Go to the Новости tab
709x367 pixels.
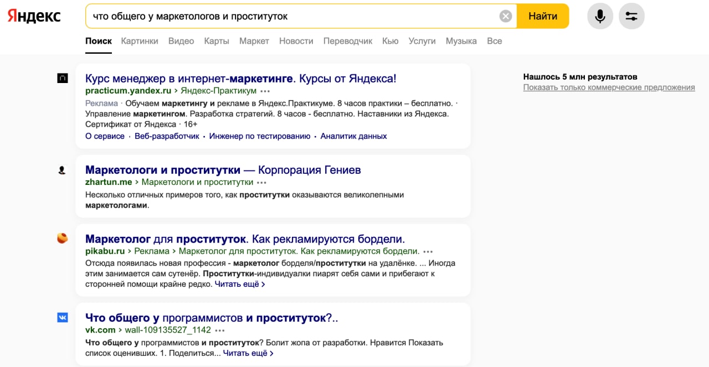pos(296,41)
